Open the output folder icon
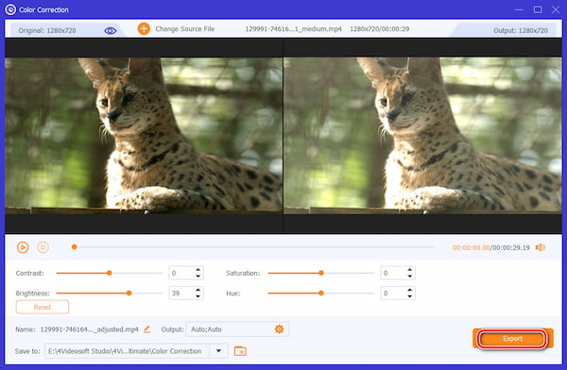This screenshot has width=567, height=370. (240, 351)
